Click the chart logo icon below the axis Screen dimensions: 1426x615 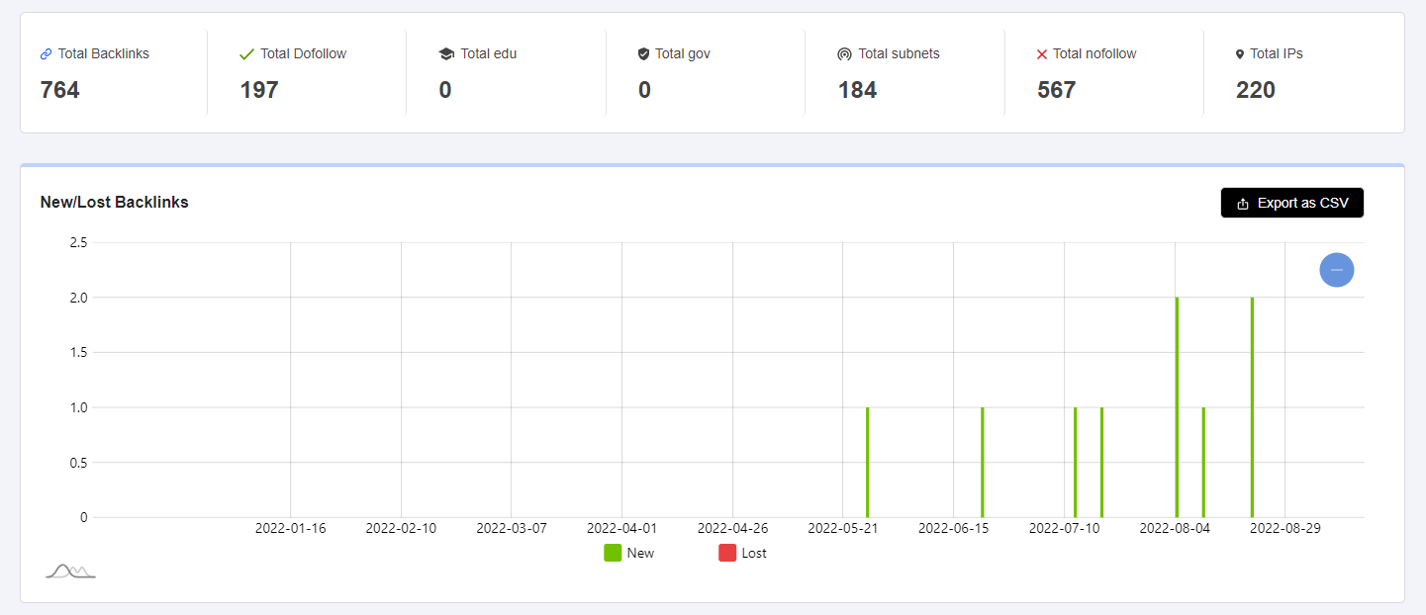[70, 571]
